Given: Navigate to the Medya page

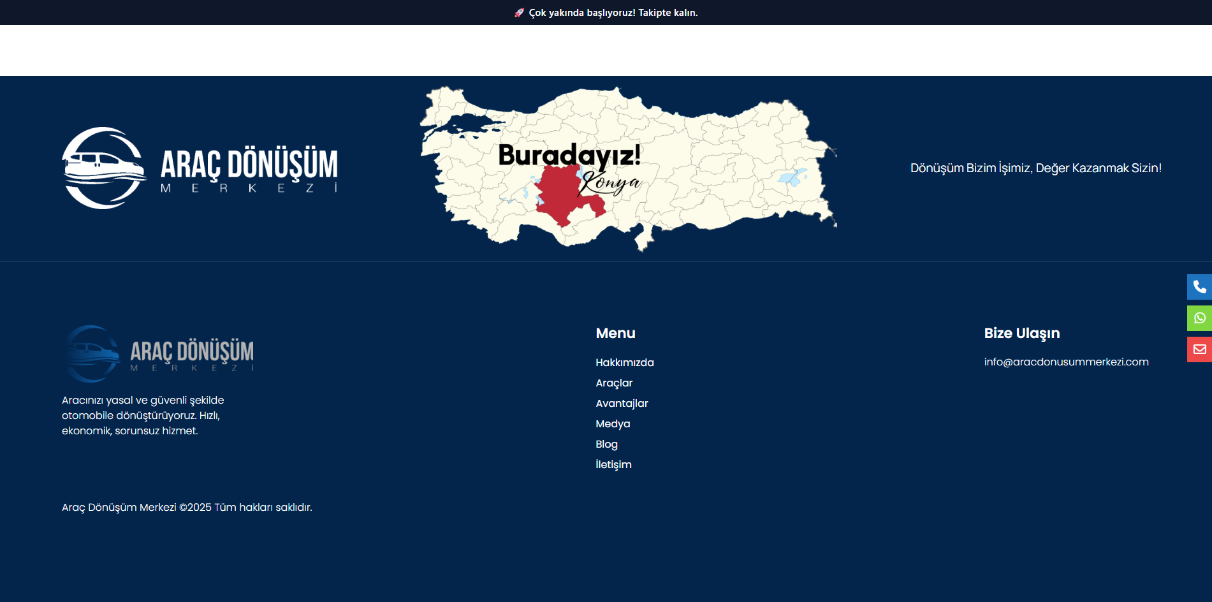Looking at the screenshot, I should point(613,423).
